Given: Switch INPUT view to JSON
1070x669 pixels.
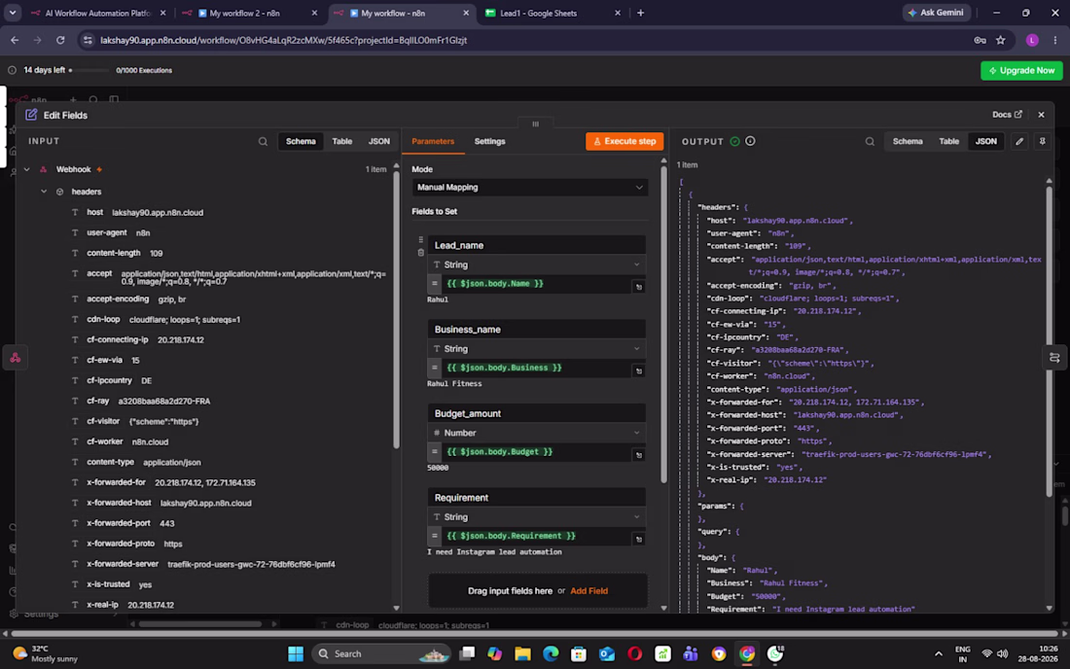Looking at the screenshot, I should point(378,141).
